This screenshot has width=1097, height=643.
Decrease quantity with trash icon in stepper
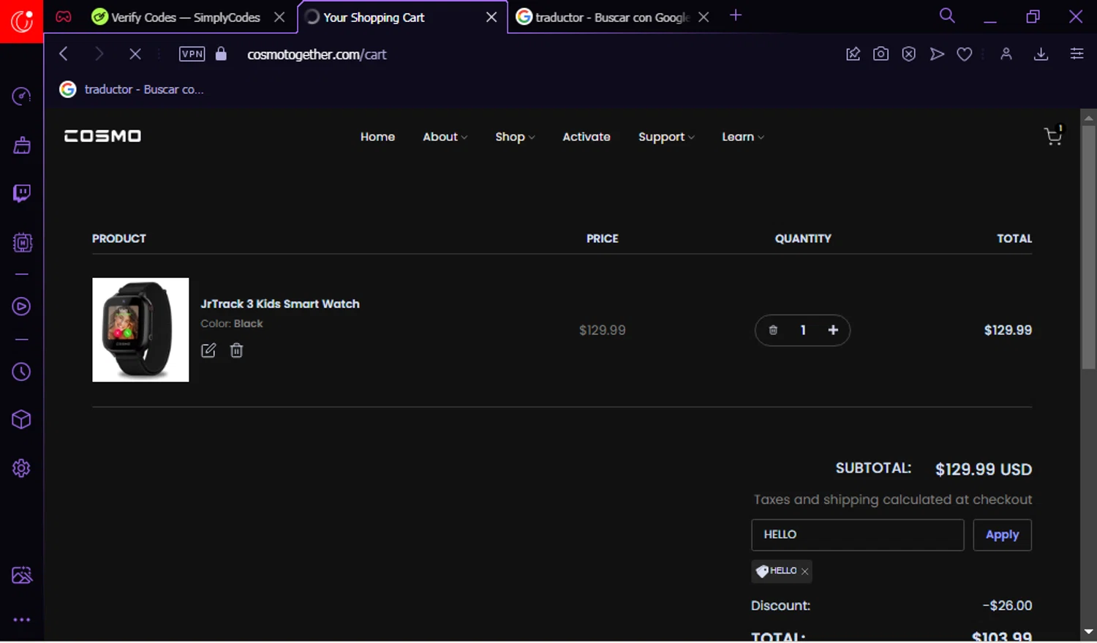pyautogui.click(x=773, y=330)
